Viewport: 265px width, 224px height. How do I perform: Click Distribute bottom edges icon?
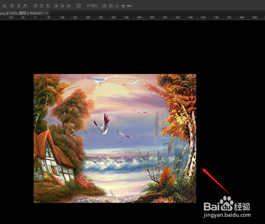pos(48,6)
